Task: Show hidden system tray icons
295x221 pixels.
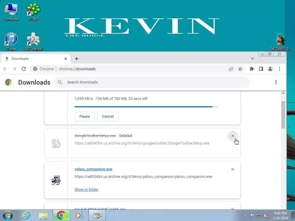Action: pyautogui.click(x=245, y=216)
